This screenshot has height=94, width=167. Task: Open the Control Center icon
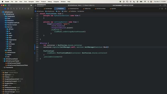click(x=151, y=2)
